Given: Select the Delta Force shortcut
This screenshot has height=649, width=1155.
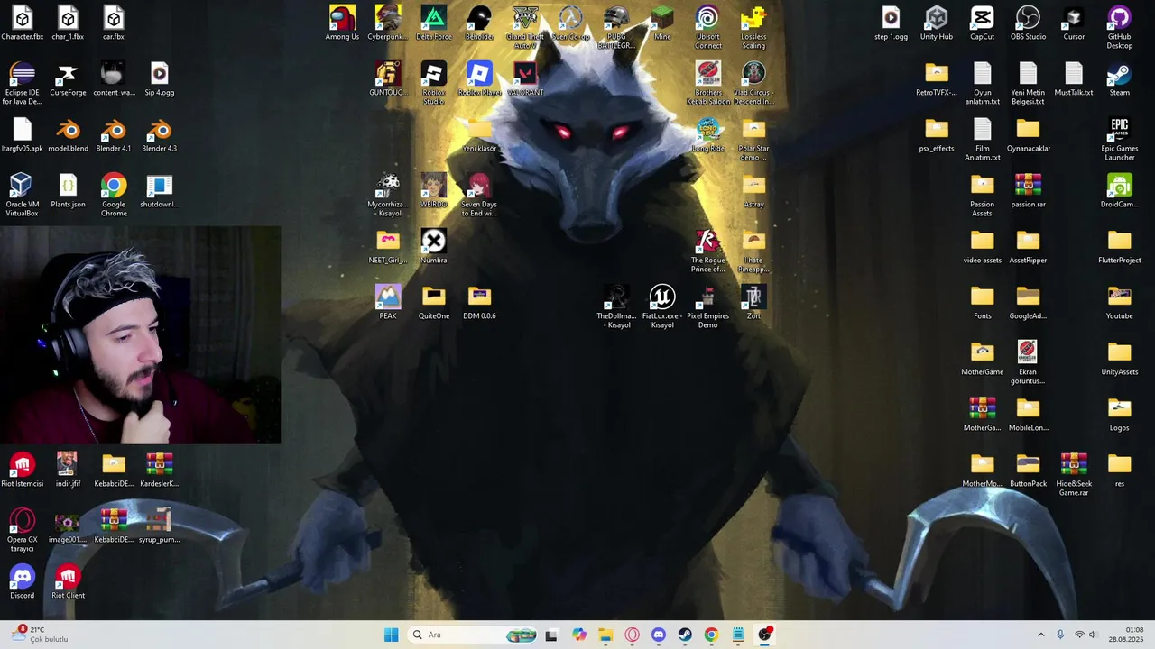Looking at the screenshot, I should 434,23.
